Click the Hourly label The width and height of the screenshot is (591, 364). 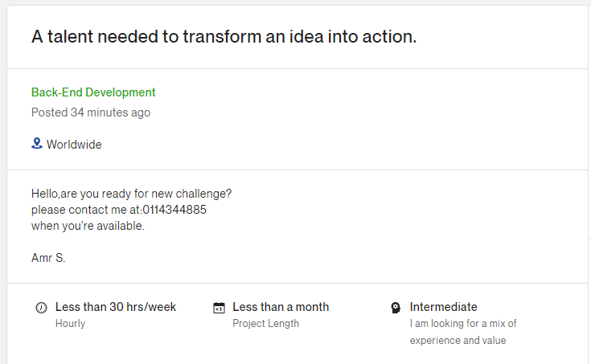click(x=70, y=323)
